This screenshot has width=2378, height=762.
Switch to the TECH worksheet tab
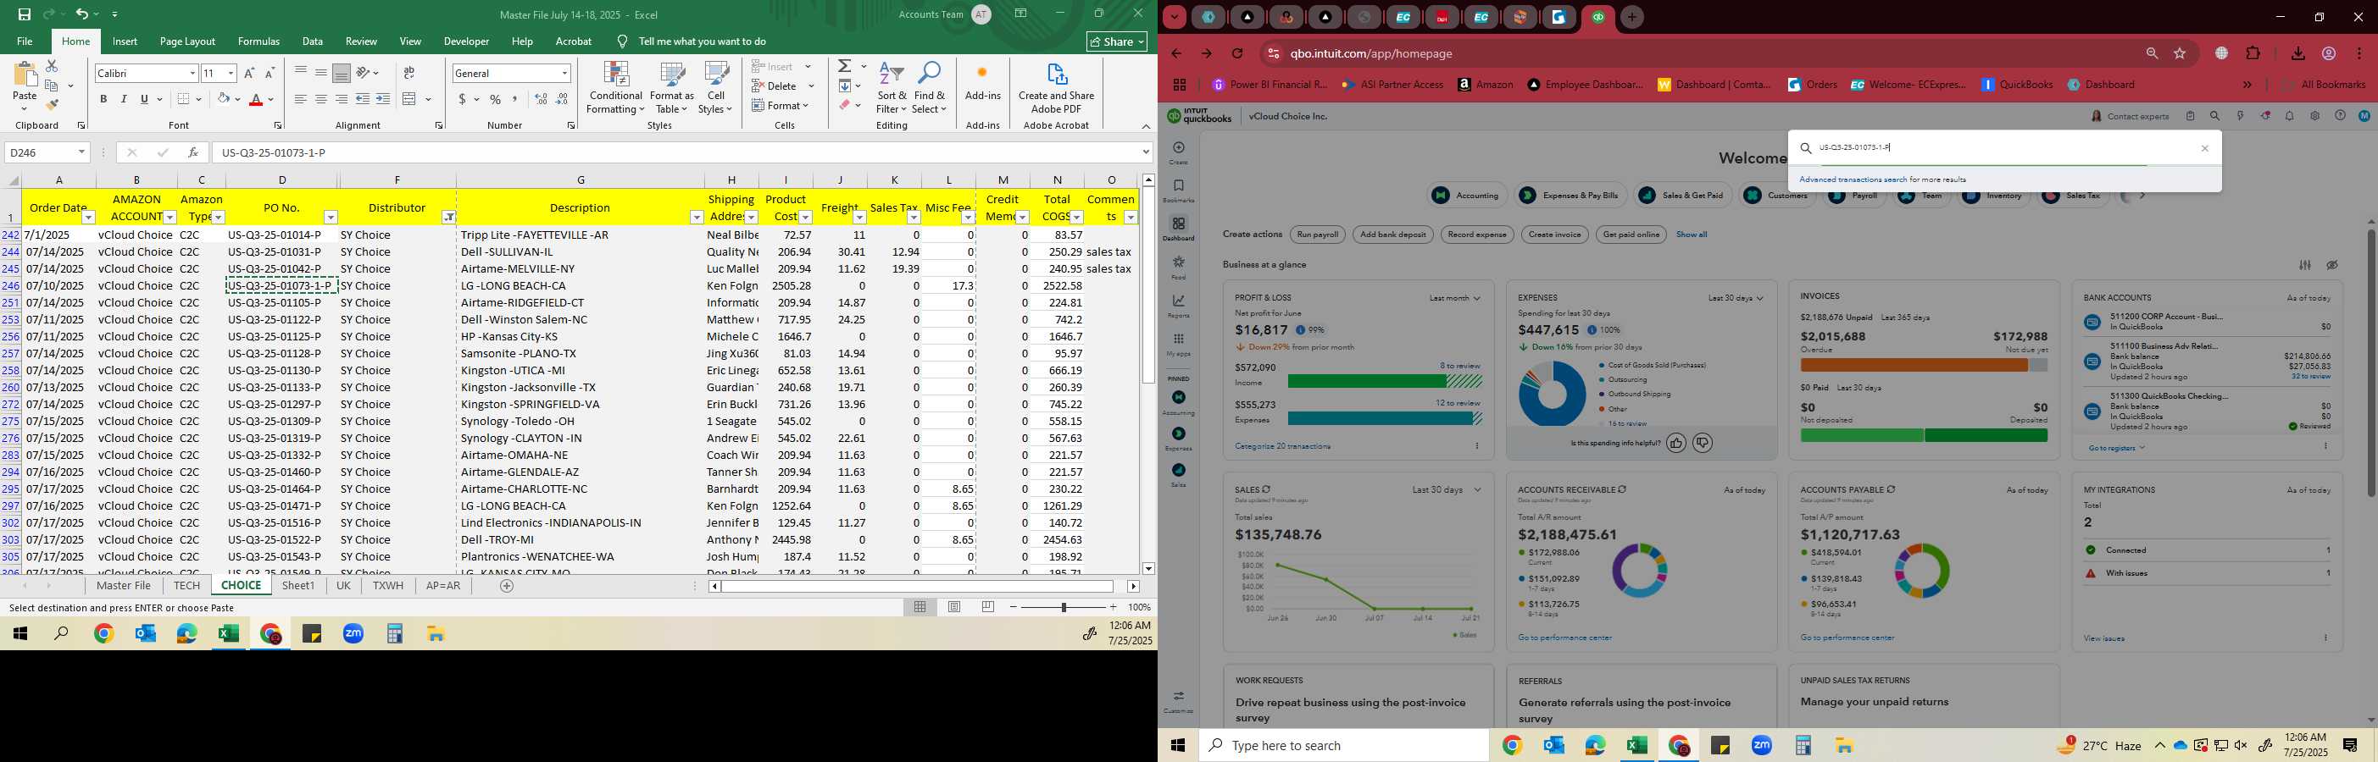point(186,586)
